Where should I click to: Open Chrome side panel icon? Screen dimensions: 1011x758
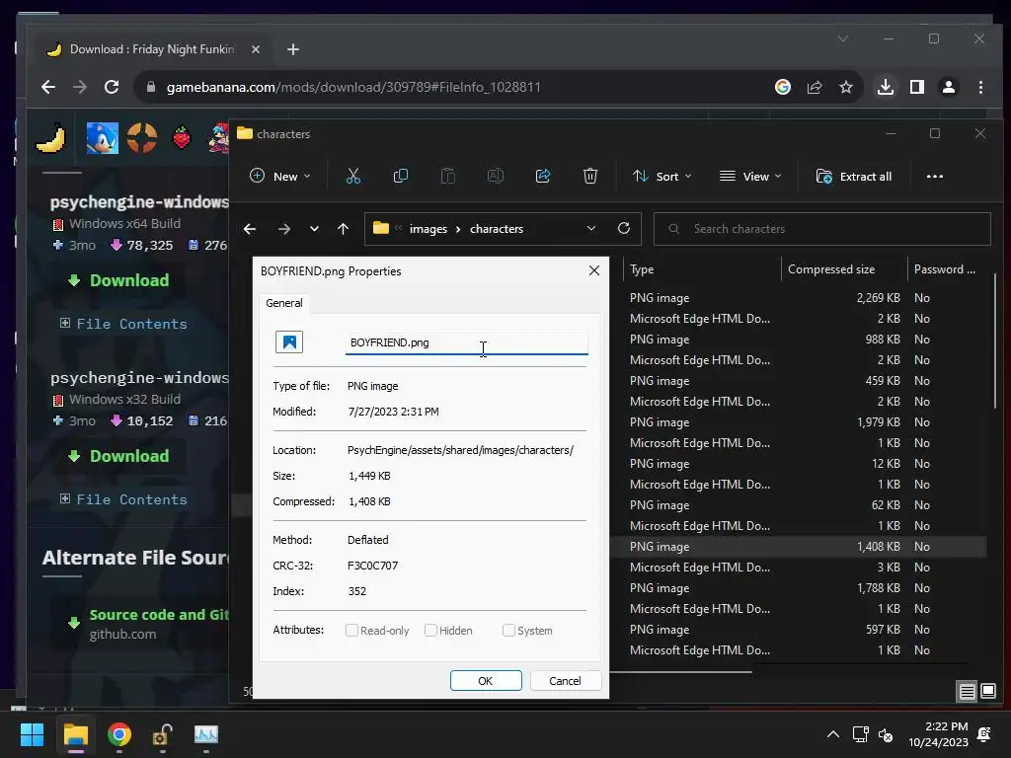pos(917,87)
